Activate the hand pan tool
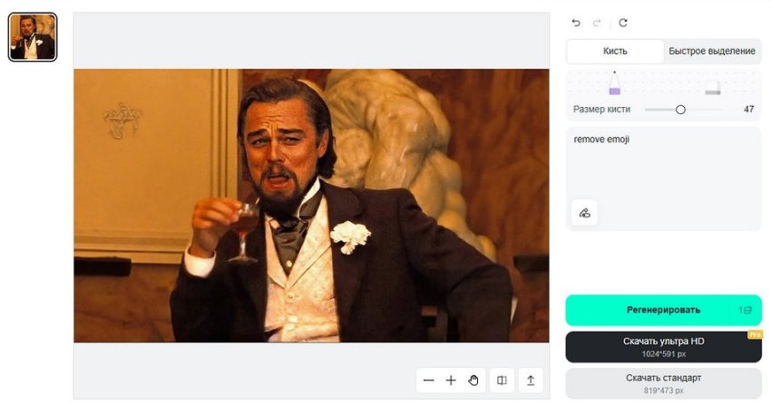The width and height of the screenshot is (771, 405). 473,381
